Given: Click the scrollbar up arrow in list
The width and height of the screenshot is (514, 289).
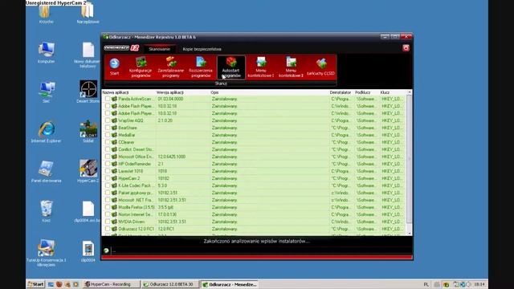Looking at the screenshot, I should [x=409, y=93].
